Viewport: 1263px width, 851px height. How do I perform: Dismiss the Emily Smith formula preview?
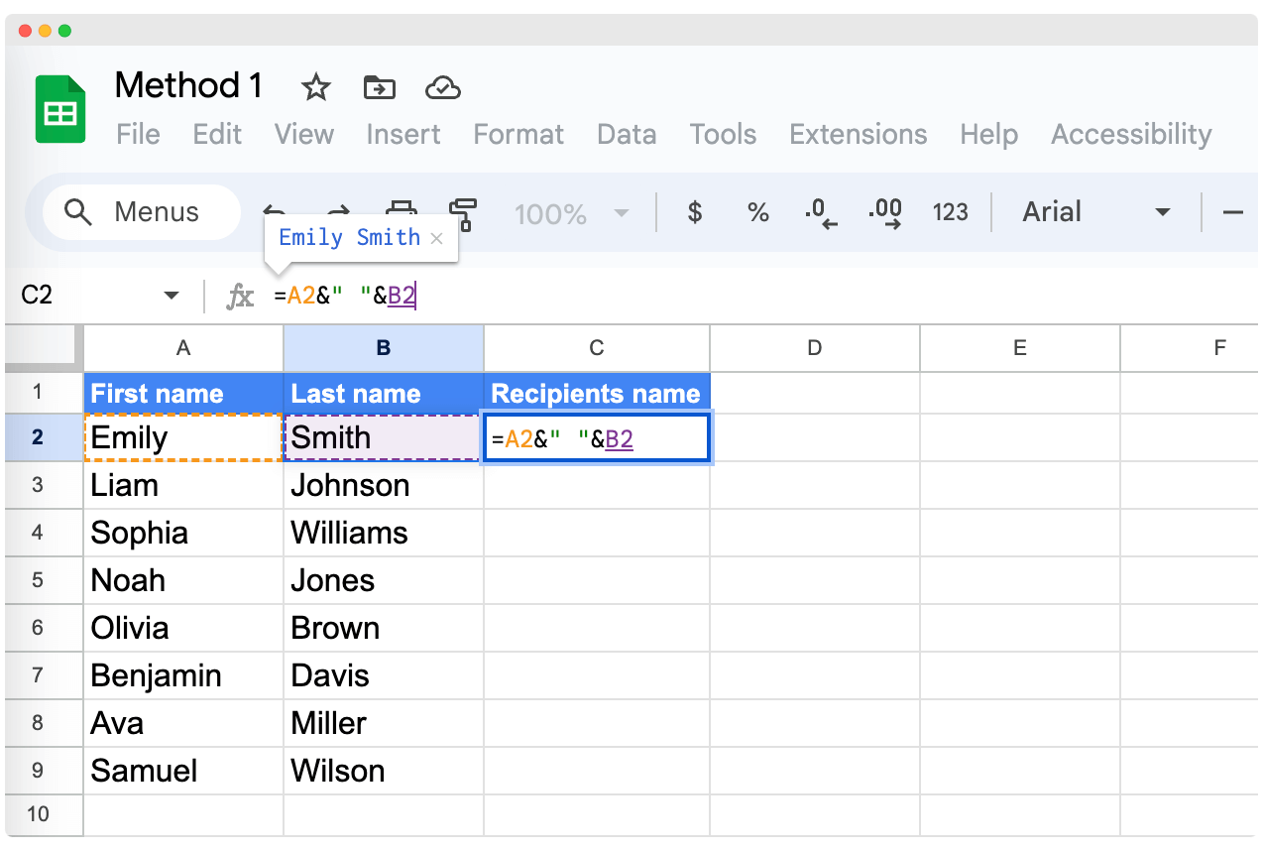(x=436, y=237)
